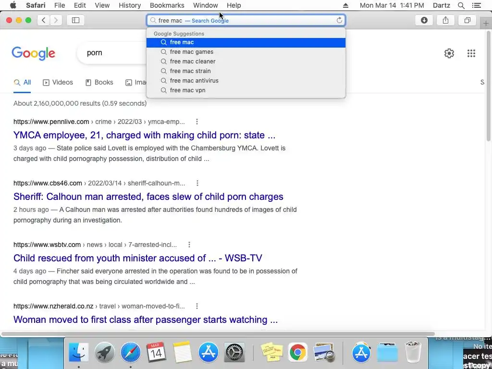492x369 pixels.
Task: Open the Help menu
Action: coord(234,5)
